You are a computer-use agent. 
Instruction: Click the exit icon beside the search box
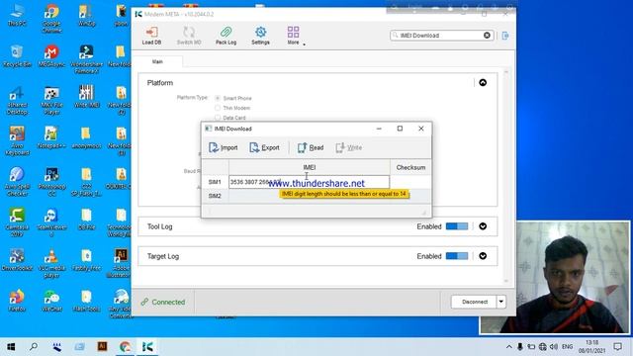[x=505, y=36]
